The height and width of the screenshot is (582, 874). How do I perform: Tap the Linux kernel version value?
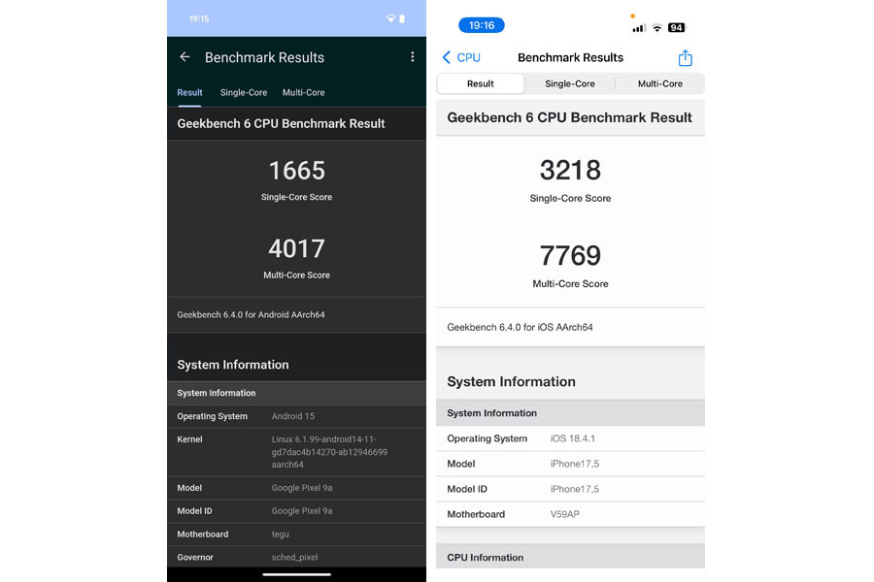tap(329, 452)
